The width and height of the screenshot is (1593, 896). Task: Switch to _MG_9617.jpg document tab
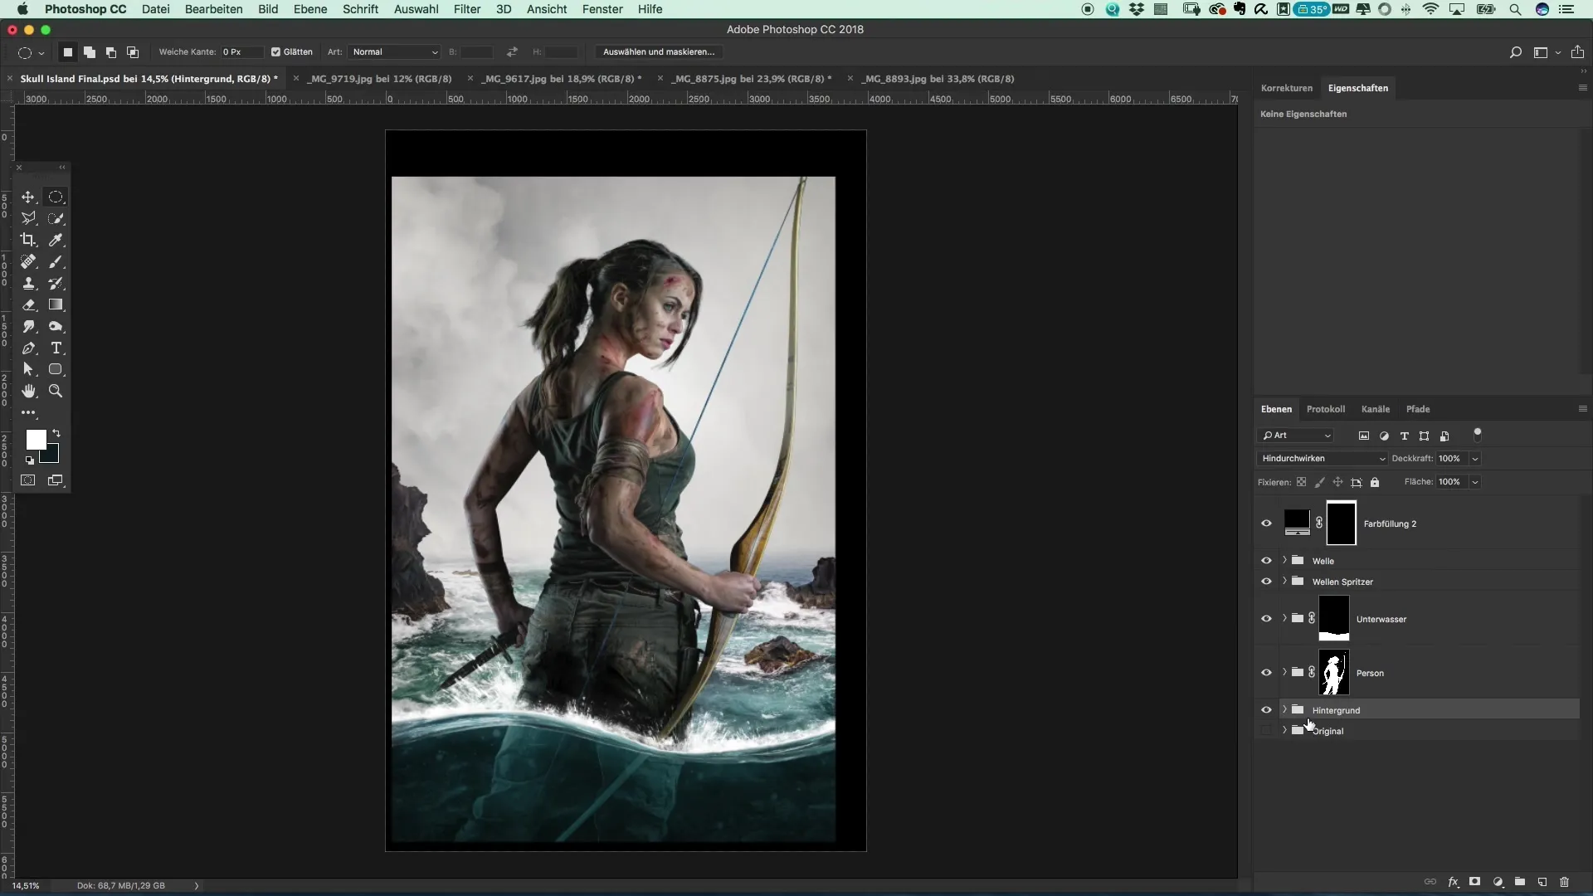coord(563,79)
